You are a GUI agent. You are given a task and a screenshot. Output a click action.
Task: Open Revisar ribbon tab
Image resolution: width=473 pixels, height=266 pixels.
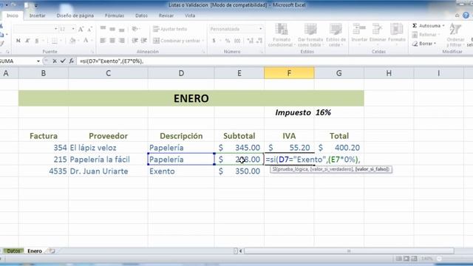(x=166, y=16)
